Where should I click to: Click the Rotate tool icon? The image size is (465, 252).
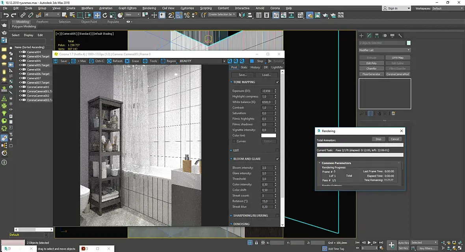pos(106,15)
